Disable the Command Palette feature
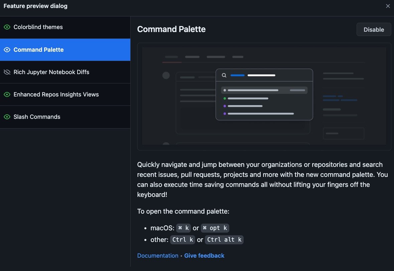Image resolution: width=394 pixels, height=271 pixels. click(x=374, y=30)
